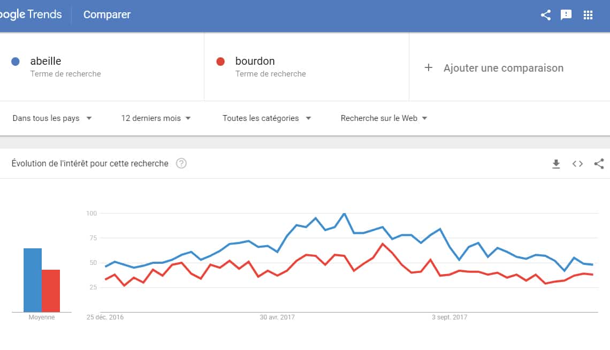Open the feedback icon in header
The width and height of the screenshot is (610, 350).
pos(566,15)
